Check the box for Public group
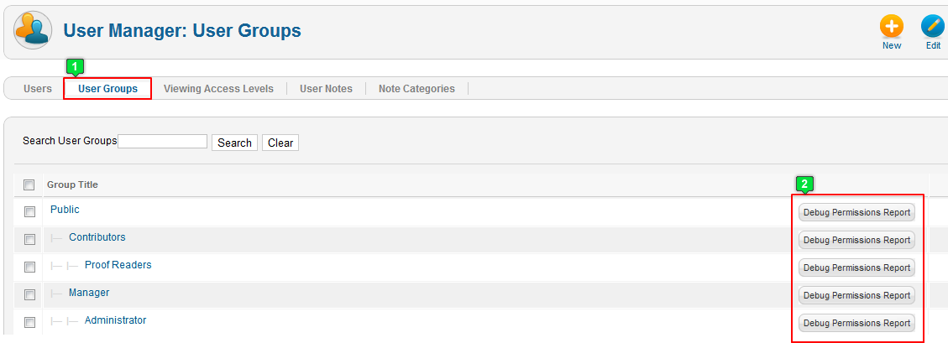This screenshot has height=343, width=948. coord(29,212)
